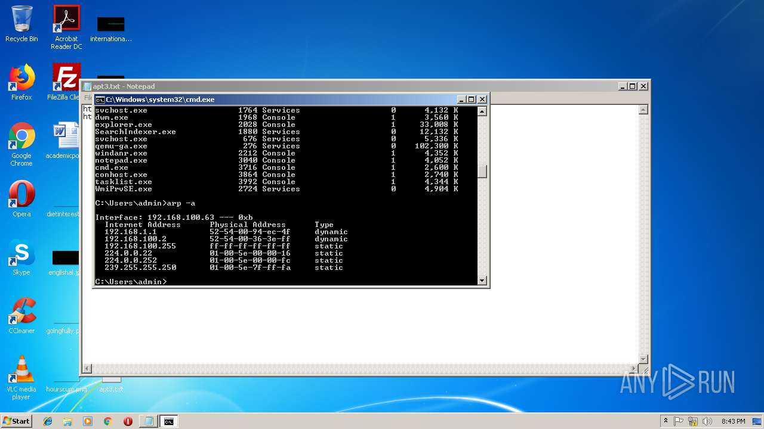Open the volume speaker tray icon
This screenshot has width=764, height=429.
(x=707, y=421)
